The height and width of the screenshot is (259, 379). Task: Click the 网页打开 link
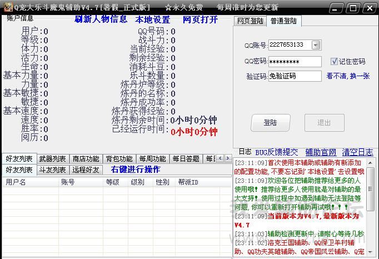click(200, 19)
